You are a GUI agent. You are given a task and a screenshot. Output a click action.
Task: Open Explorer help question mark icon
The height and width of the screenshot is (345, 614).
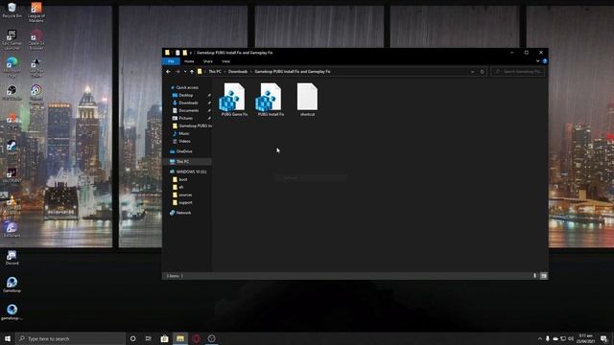[544, 61]
